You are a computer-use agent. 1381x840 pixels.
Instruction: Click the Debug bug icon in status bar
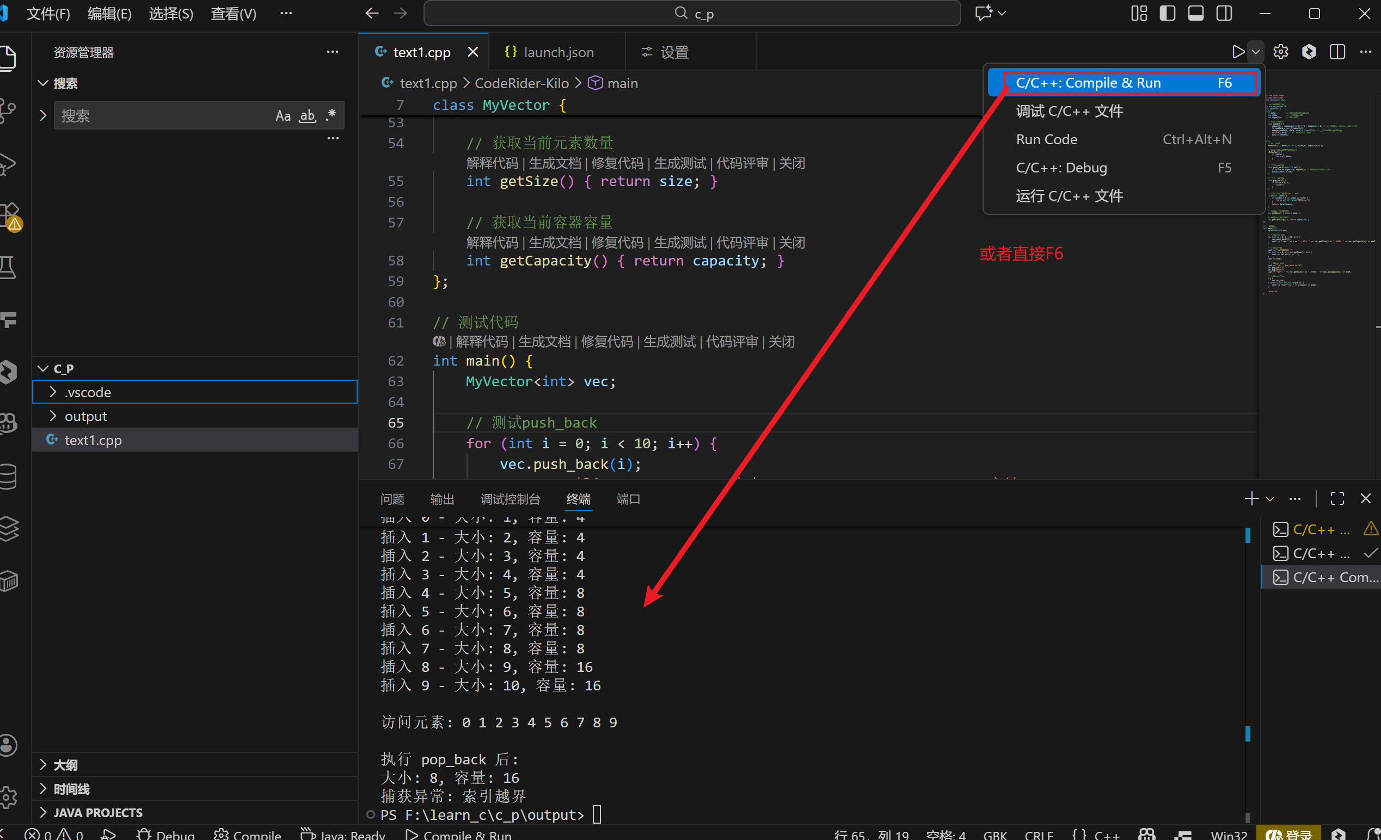[x=145, y=835]
